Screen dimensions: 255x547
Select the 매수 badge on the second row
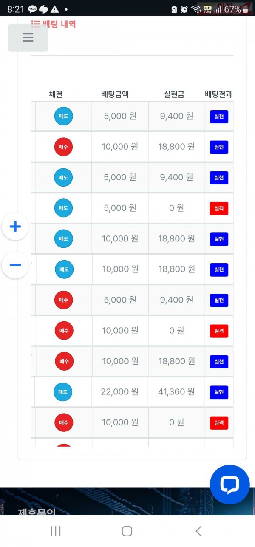[63, 147]
